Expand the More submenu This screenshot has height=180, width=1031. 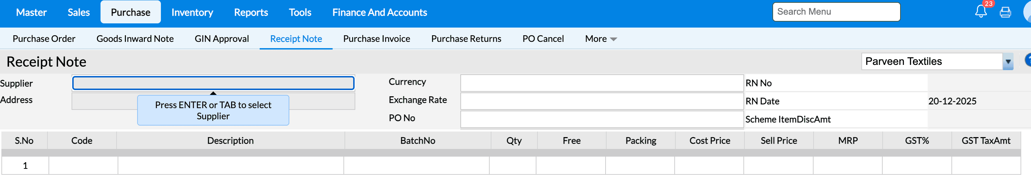600,39
